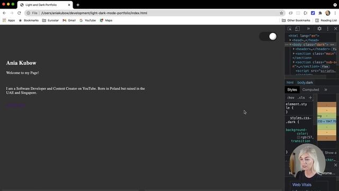339x191 pixels.
Task: Open the Apps shortcut in bookmarks bar
Action: coord(8,20)
